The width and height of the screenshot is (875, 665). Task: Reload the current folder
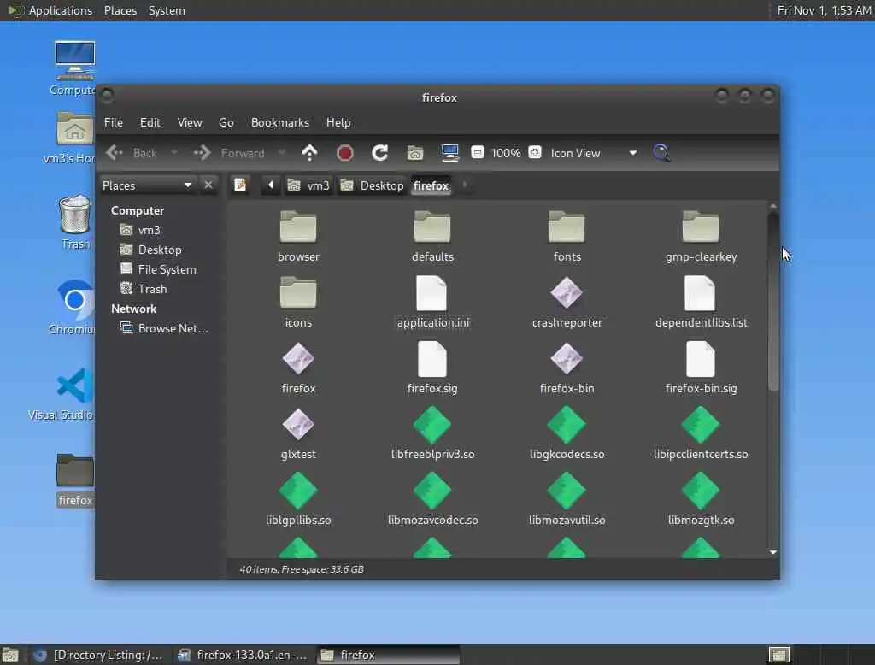[380, 152]
